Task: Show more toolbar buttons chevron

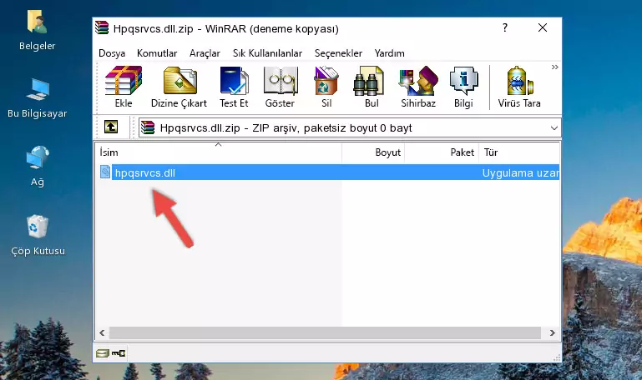Action: pos(555,67)
